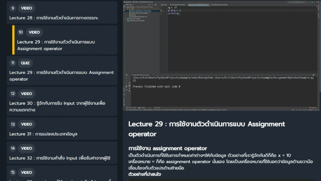This screenshot has height=181, width=321.
Task: Open Lecture 28 logical operators video
Action: point(54,18)
